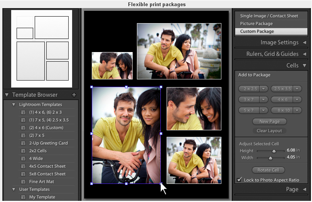
Task: Disable Lock to Photo Aspect Ratio checkbox
Action: coord(239,180)
